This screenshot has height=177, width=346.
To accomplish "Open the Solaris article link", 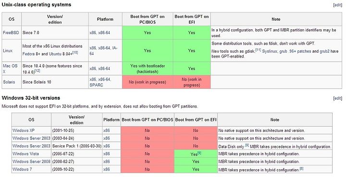I will click(x=9, y=82).
